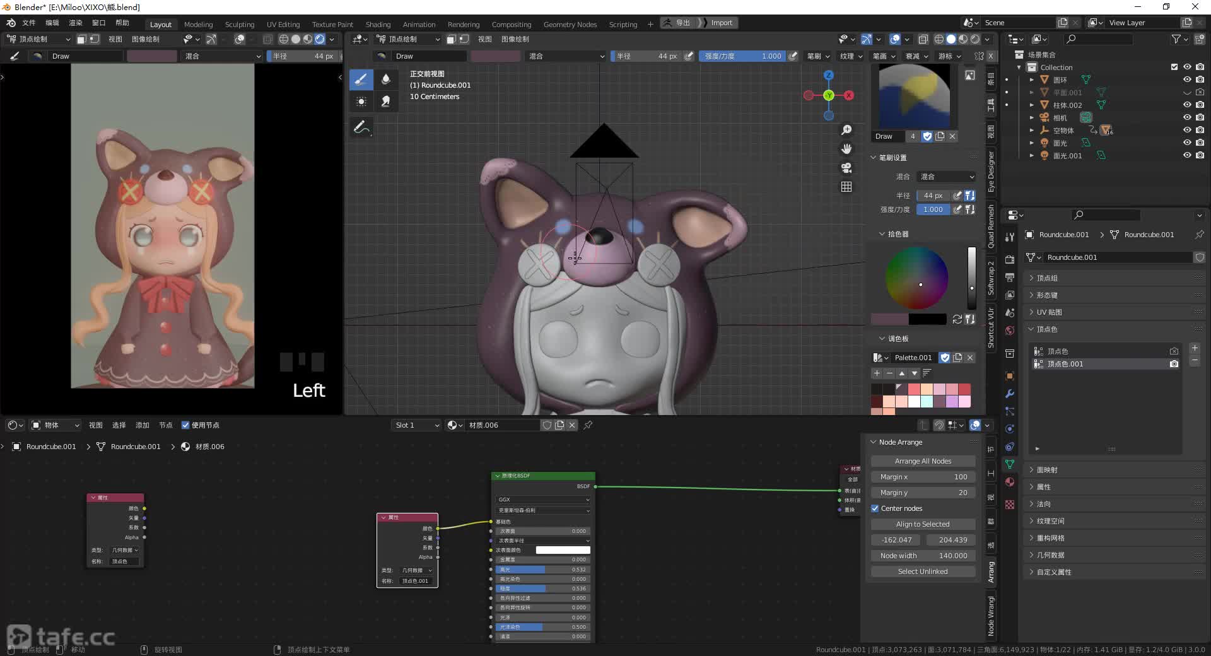The width and height of the screenshot is (1211, 656).
Task: Toggle camera view icon in viewport
Action: click(846, 168)
